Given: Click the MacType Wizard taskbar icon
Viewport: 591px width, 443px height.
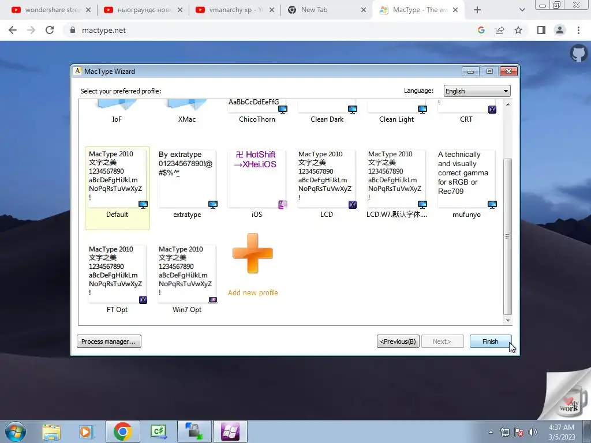Looking at the screenshot, I should point(230,431).
